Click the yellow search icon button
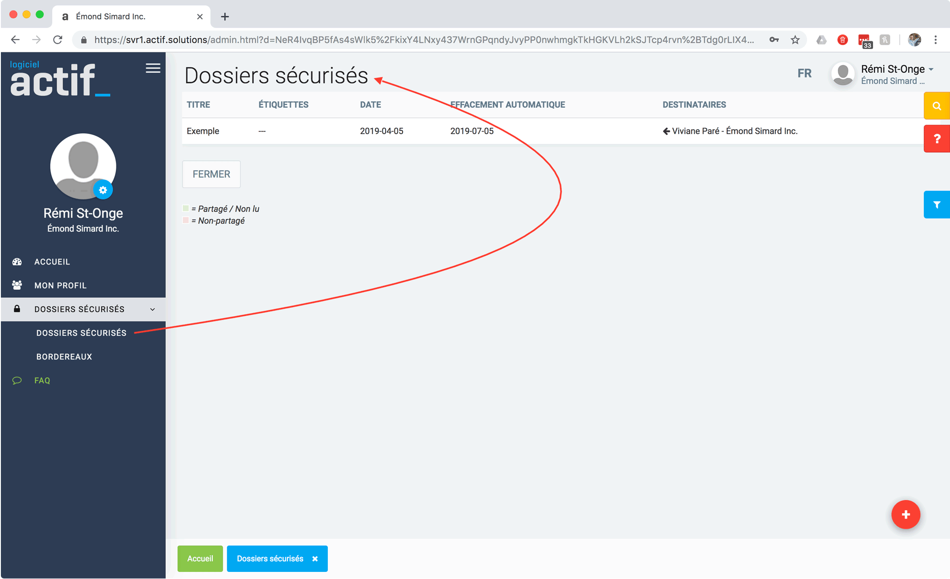Viewport: 950px width, 579px height. (936, 106)
